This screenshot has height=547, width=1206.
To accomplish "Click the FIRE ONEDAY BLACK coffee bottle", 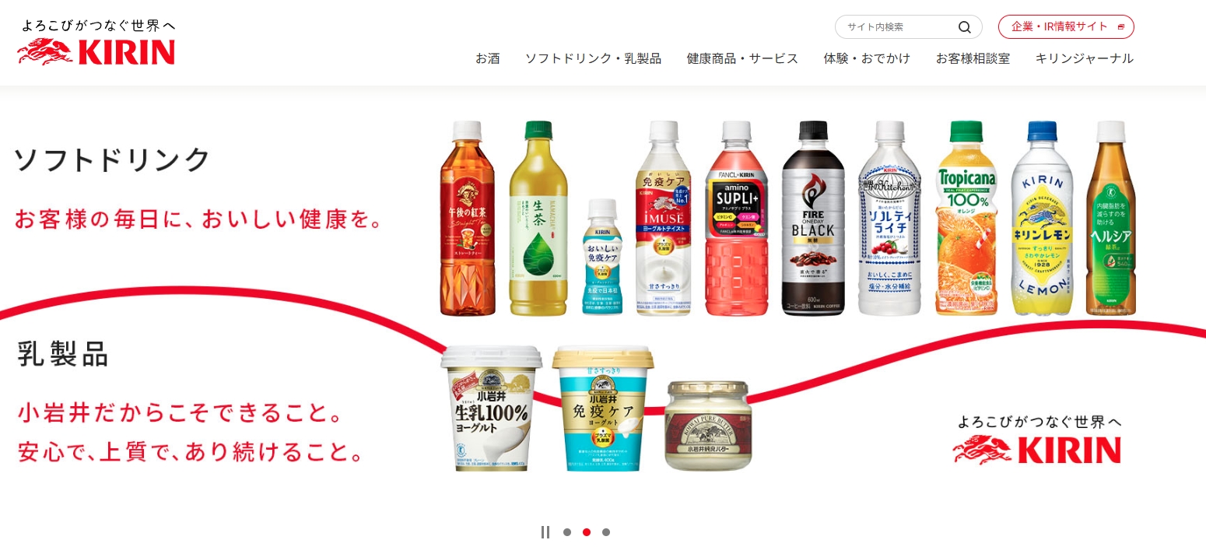I will (813, 219).
